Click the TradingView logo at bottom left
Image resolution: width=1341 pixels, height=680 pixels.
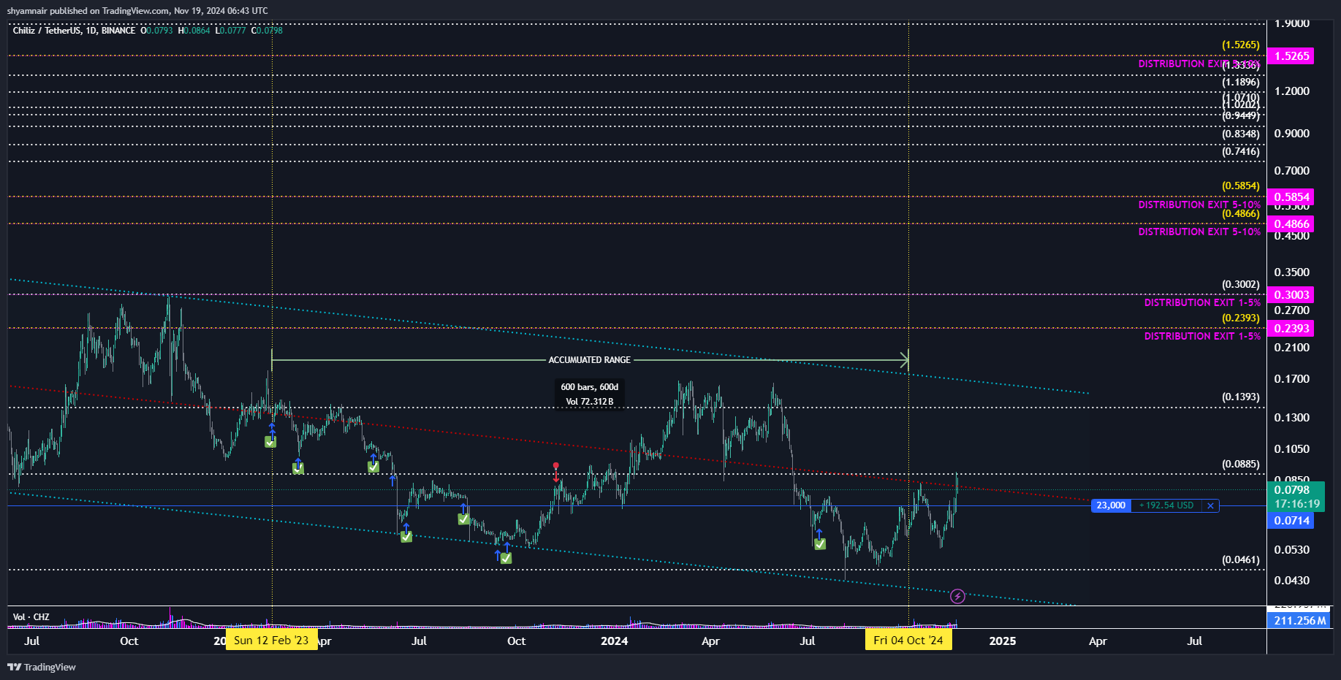click(42, 667)
